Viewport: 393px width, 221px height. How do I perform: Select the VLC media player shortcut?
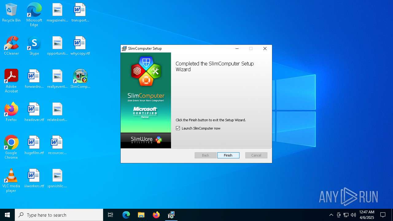[x=11, y=180]
